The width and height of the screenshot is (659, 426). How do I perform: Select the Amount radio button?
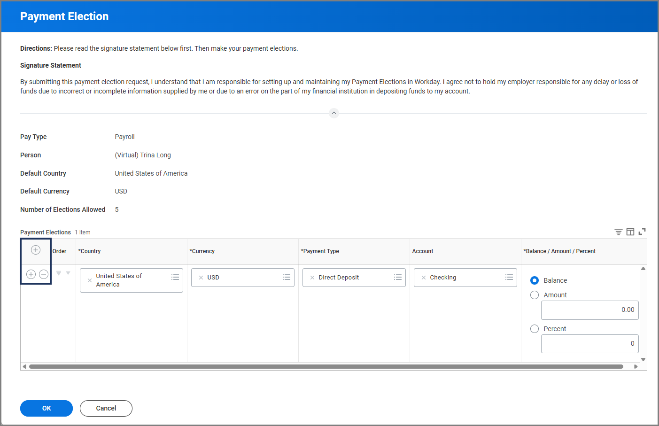[535, 295]
